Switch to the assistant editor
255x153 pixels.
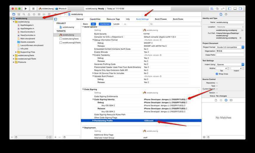(217, 9)
